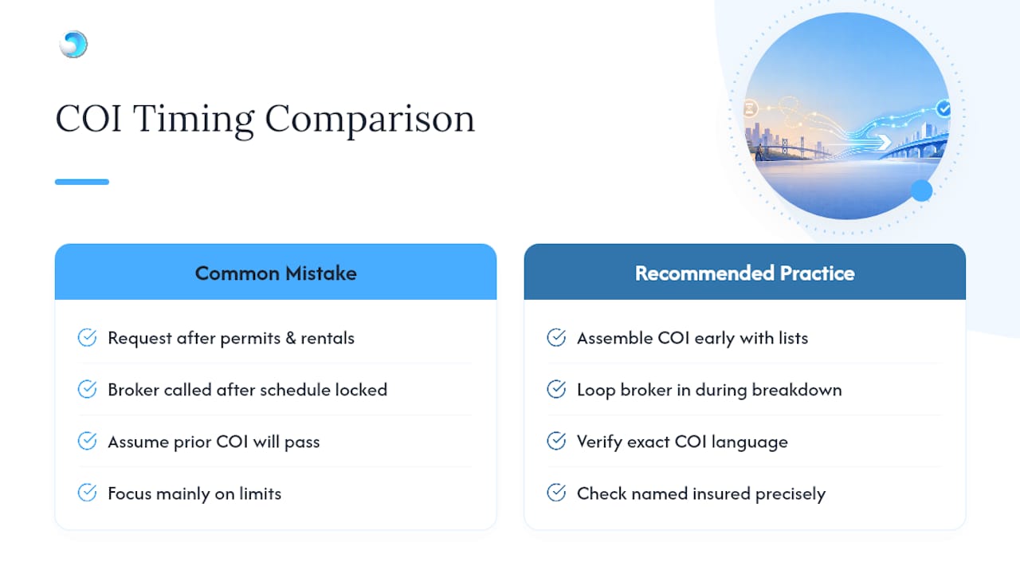
Task: Click the COI Timing Comparison title
Action: (265, 120)
